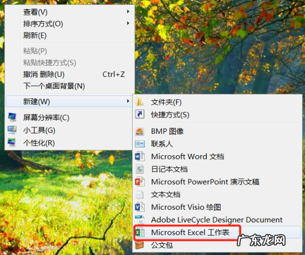Image resolution: width=305 pixels, height=255 pixels.
Task: Select the 新建(W) menu entry
Action: [70, 101]
